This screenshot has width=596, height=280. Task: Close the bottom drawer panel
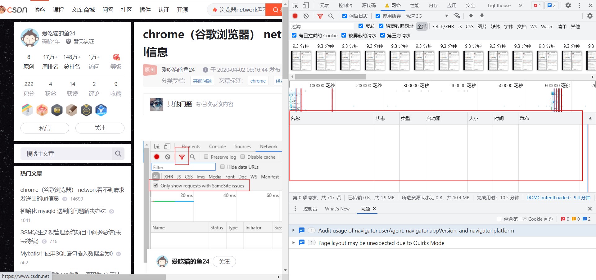[x=590, y=209]
